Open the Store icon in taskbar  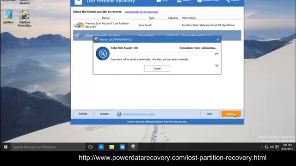122,147
